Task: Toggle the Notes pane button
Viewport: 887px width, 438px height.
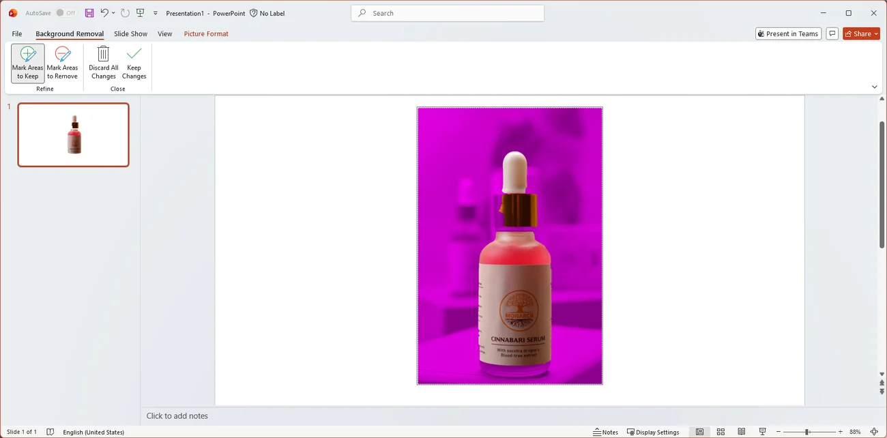Action: [x=605, y=432]
